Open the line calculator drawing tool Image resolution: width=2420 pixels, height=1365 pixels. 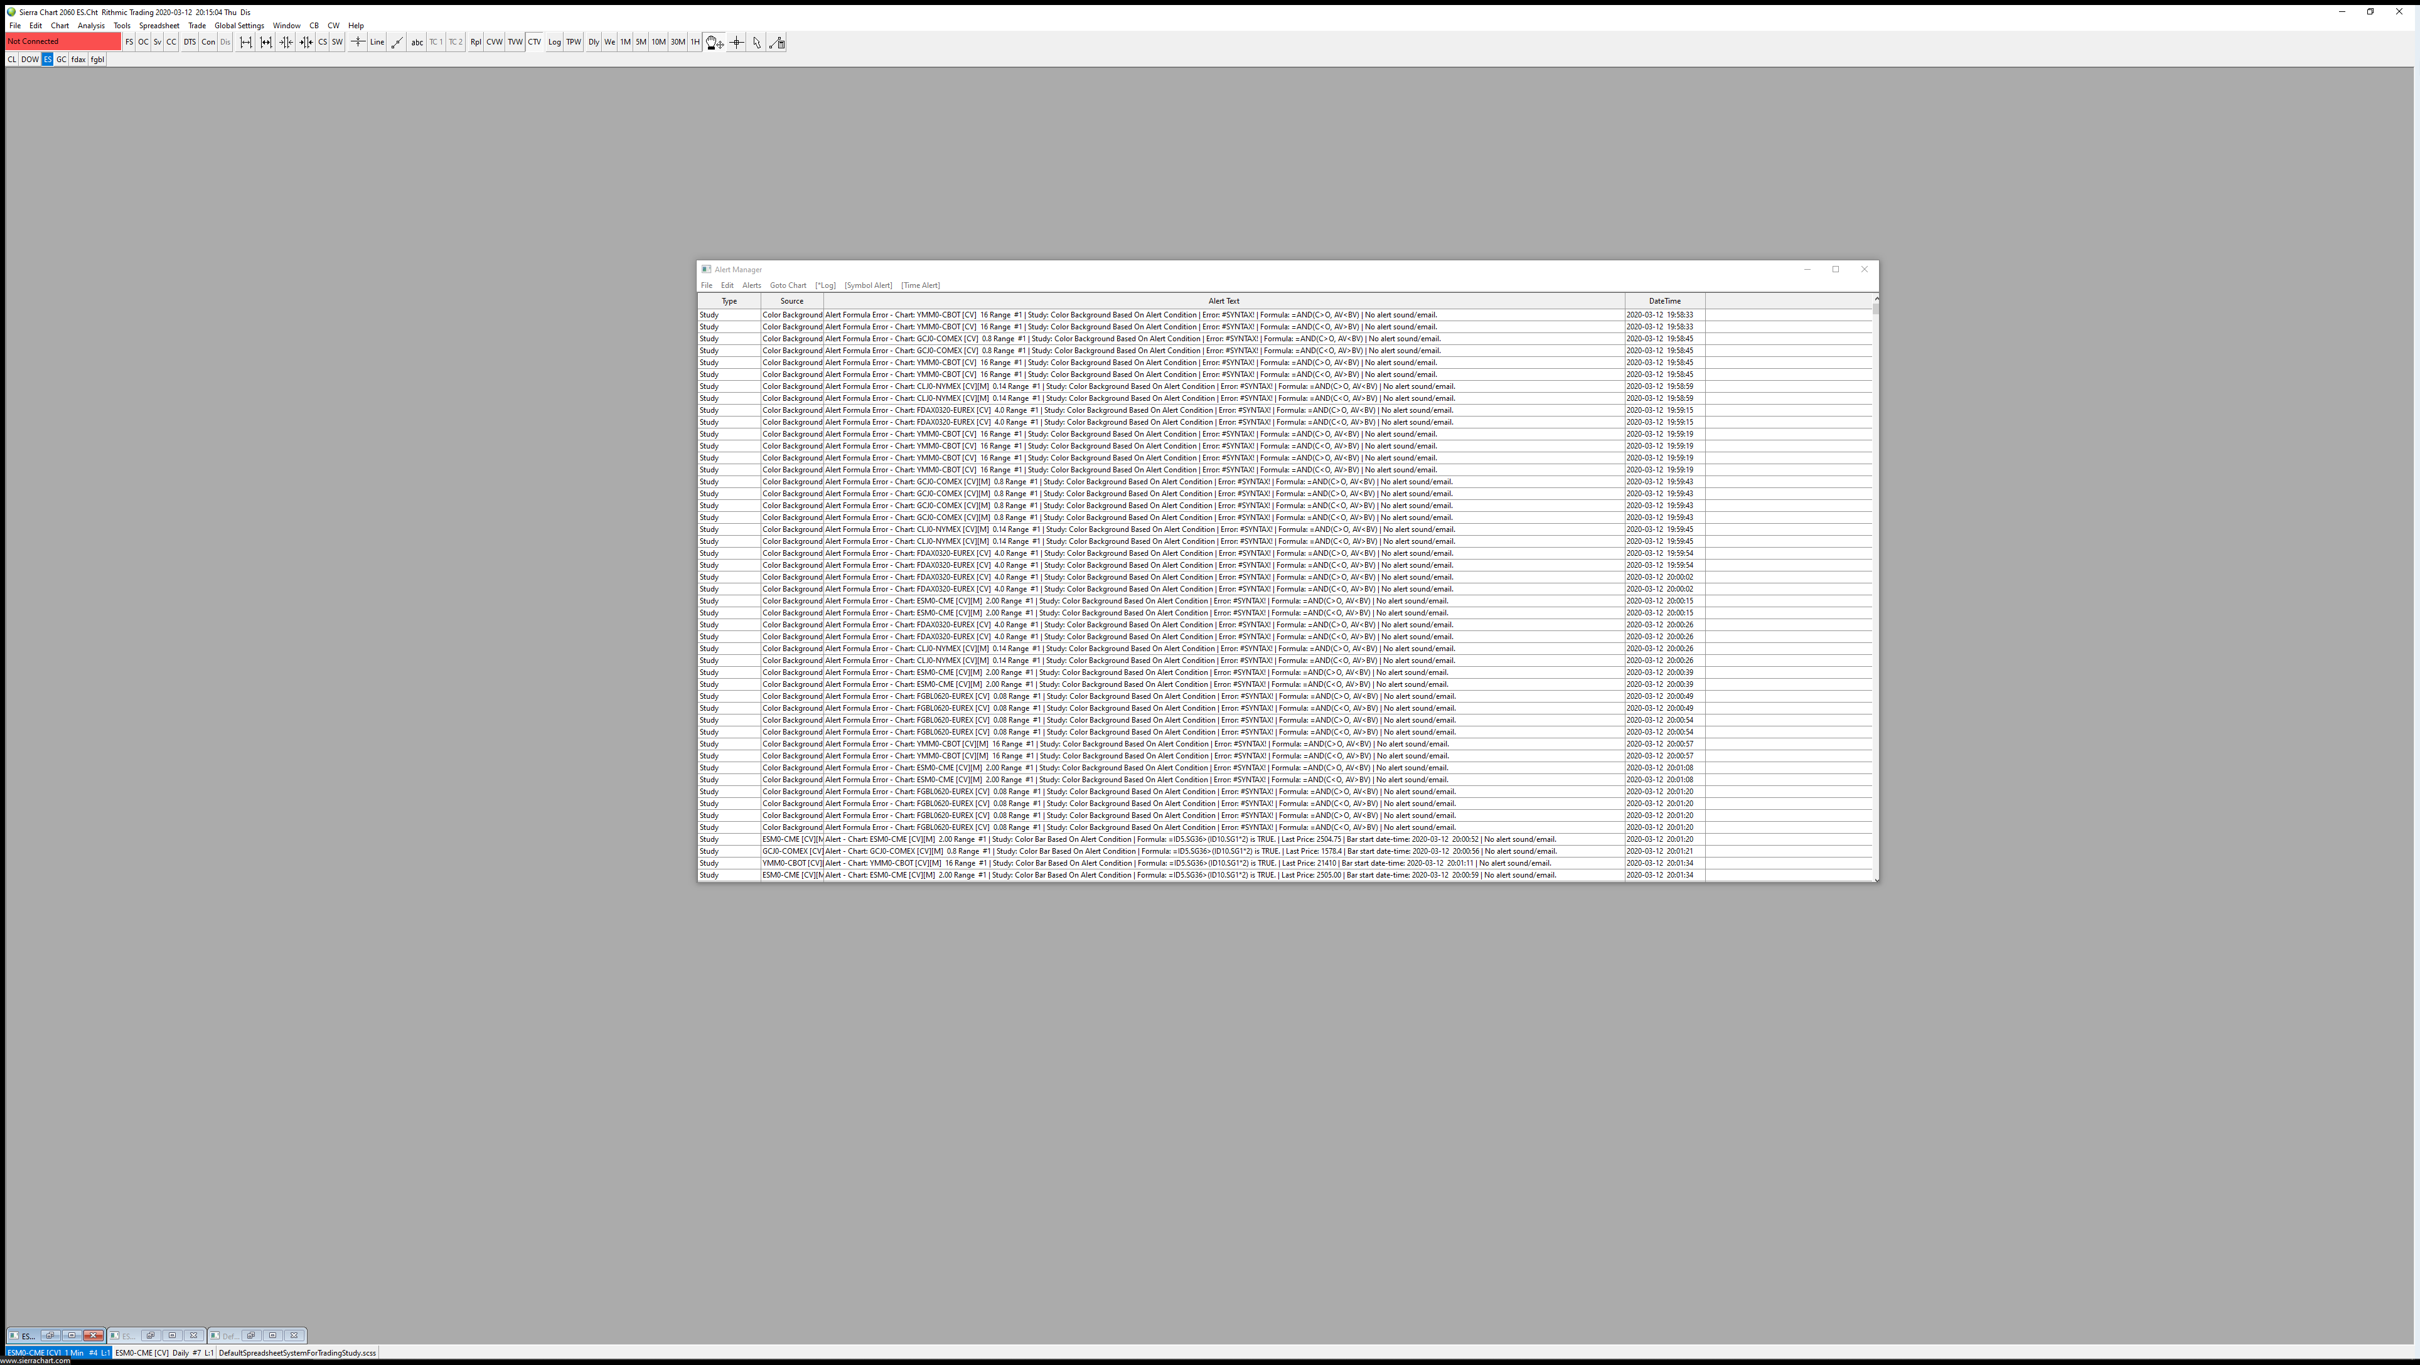777,42
